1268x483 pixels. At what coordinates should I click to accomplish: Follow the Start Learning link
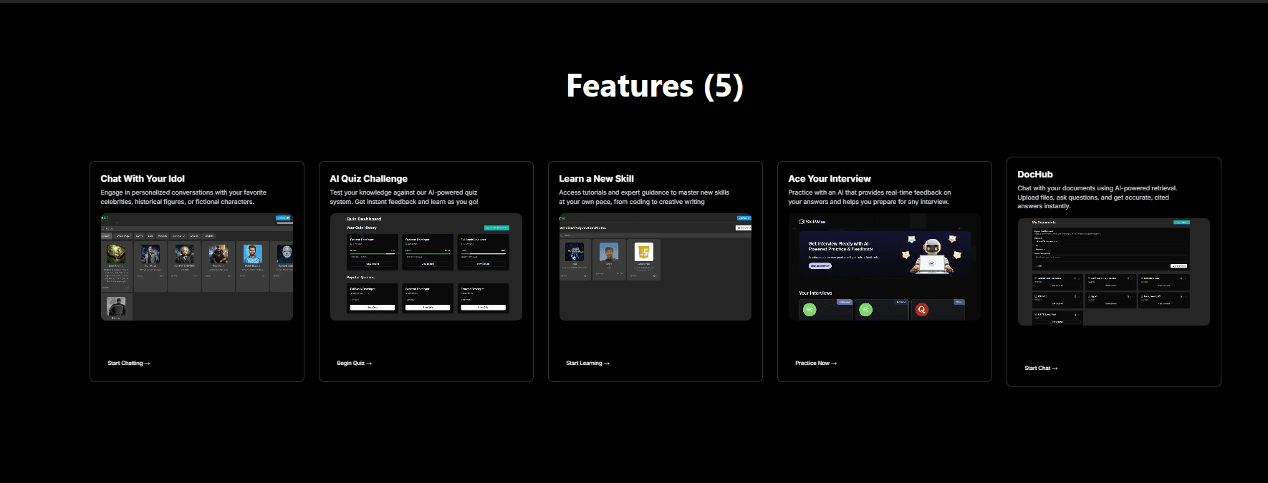pyautogui.click(x=587, y=364)
